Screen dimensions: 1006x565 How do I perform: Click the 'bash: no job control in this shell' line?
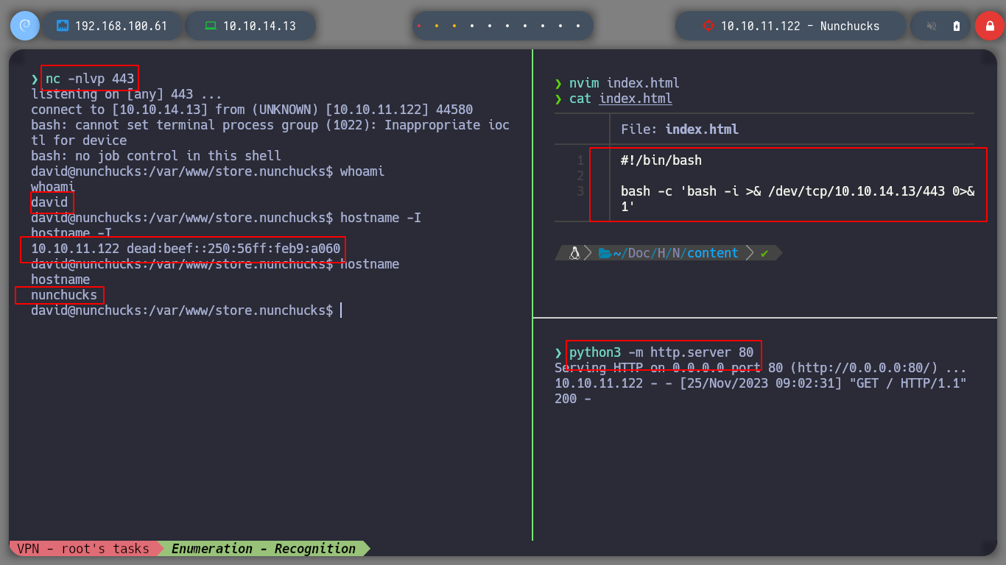[x=156, y=156]
